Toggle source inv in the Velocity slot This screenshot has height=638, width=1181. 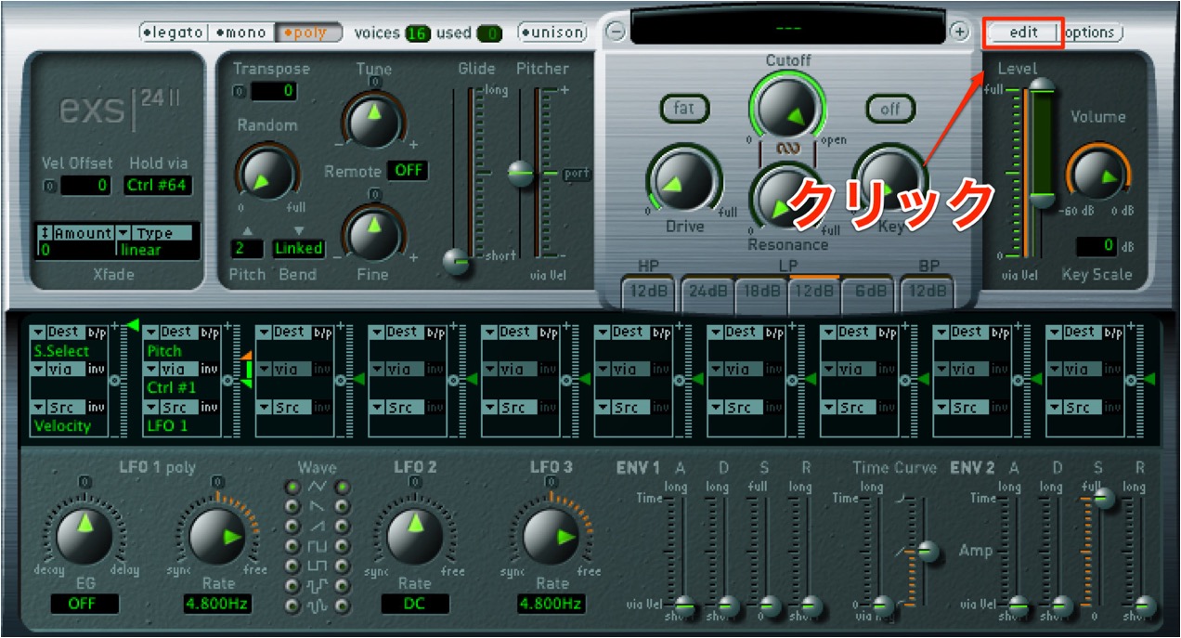[97, 408]
